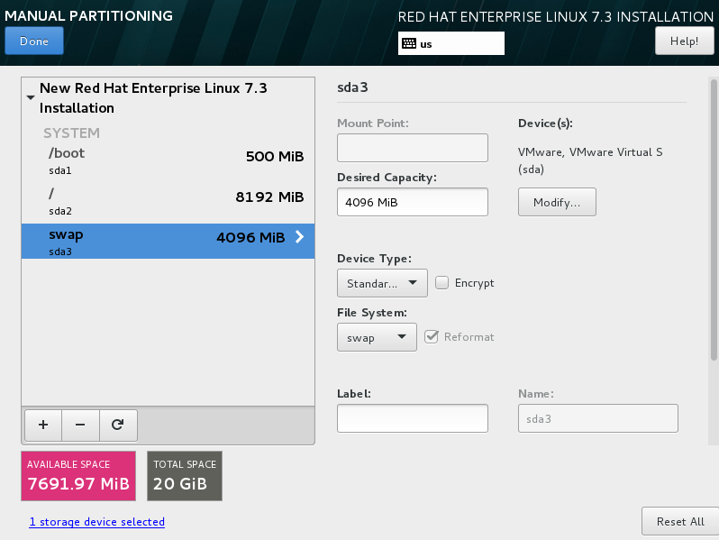Screen dimensions: 719x540
Task: Click the 500 MiB size value
Action: coord(275,157)
